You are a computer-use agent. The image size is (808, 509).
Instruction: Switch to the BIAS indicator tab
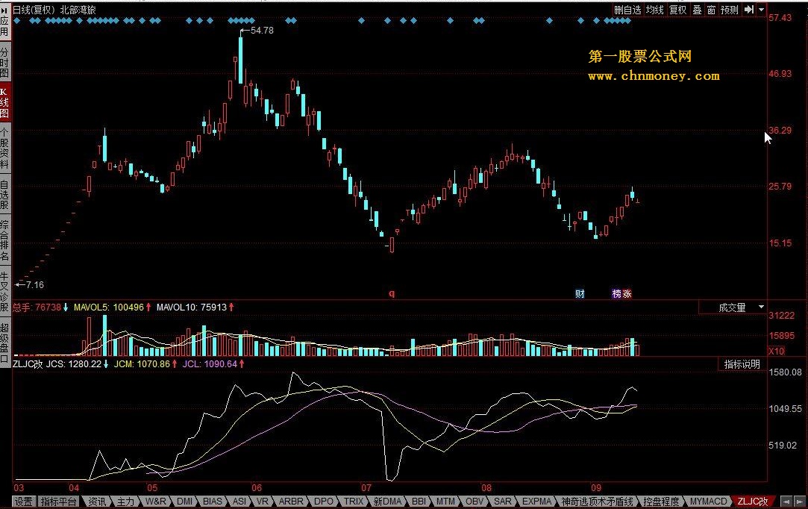(x=213, y=502)
